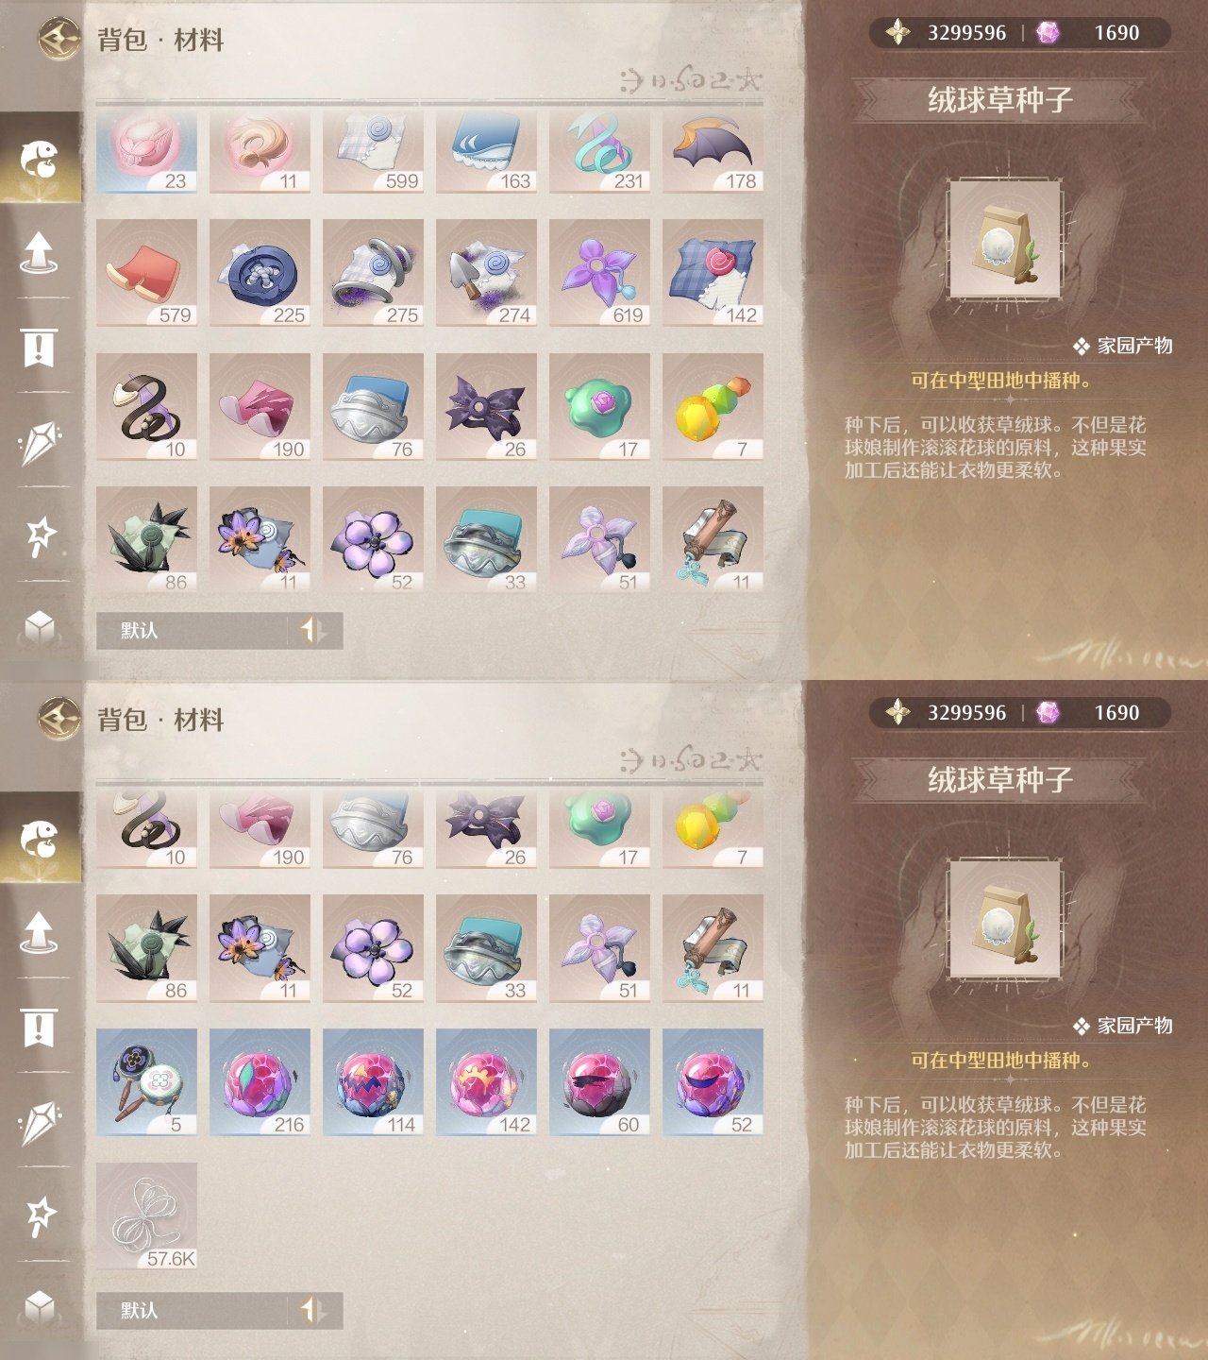The image size is (1208, 1360).
Task: Pick the pink orb showing 216
Action: pyautogui.click(x=260, y=1082)
